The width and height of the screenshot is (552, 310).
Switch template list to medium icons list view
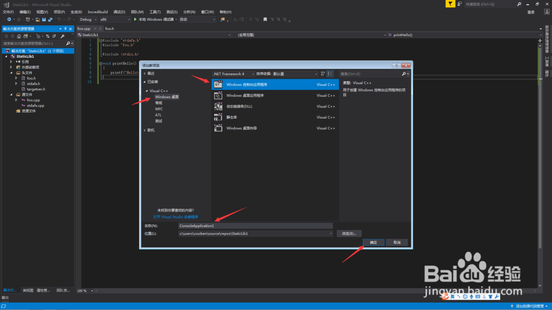[330, 74]
